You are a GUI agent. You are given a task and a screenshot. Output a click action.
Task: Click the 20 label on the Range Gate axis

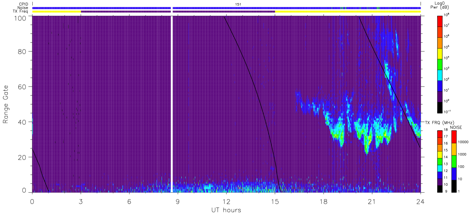point(22,157)
